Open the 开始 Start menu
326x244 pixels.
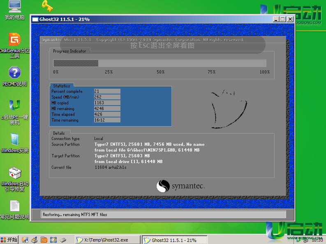9,240
